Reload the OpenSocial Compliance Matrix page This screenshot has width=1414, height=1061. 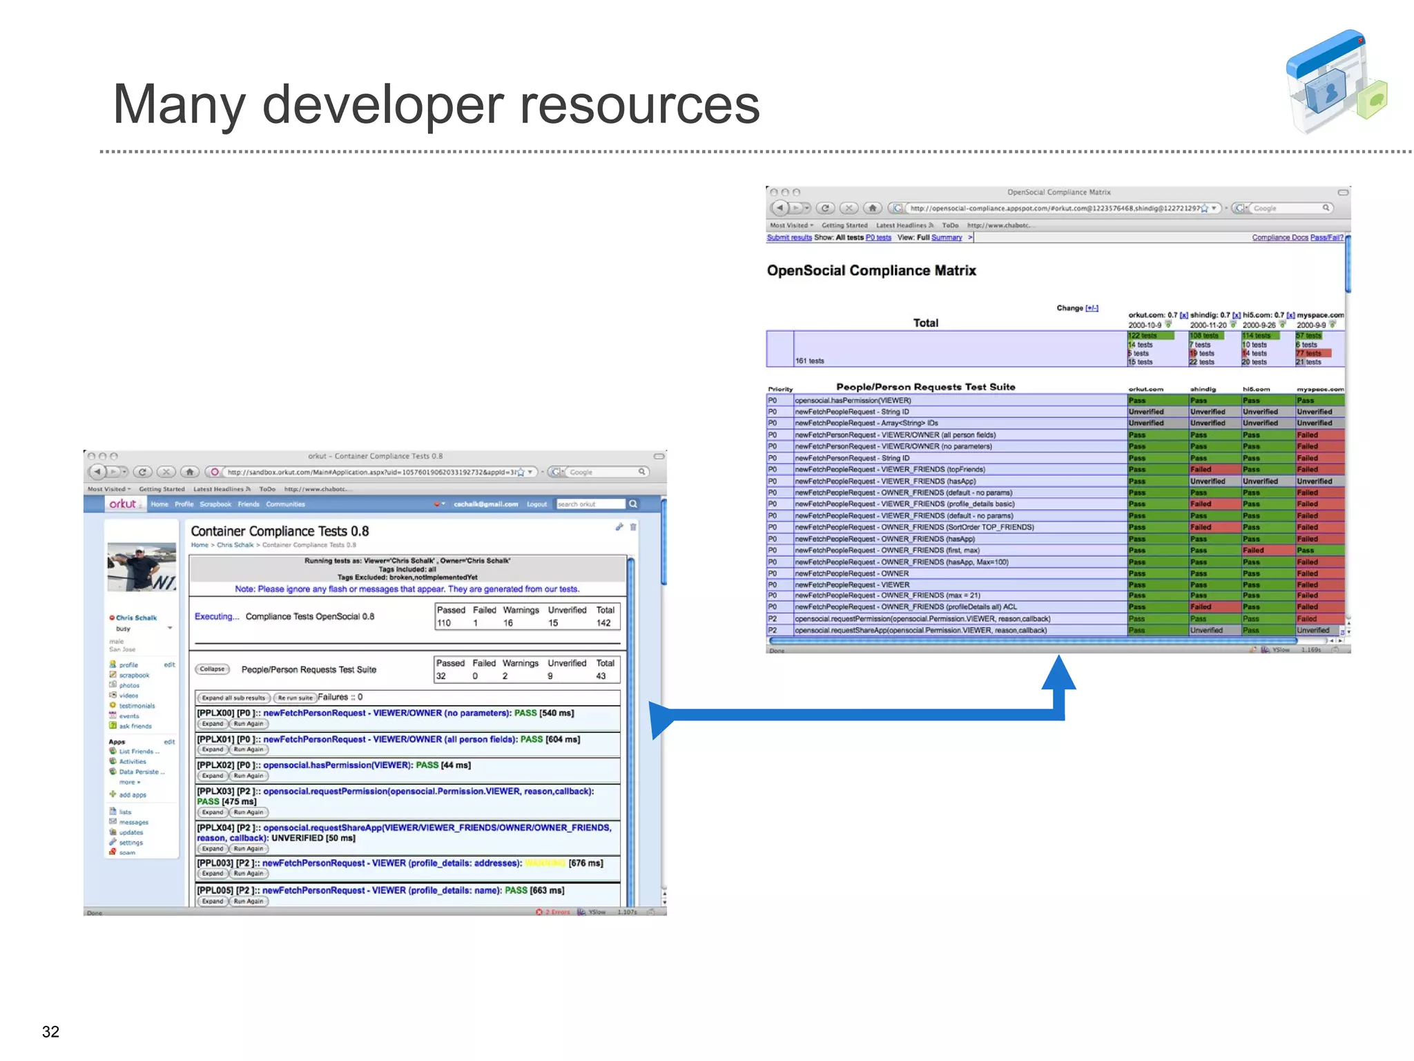click(x=826, y=208)
